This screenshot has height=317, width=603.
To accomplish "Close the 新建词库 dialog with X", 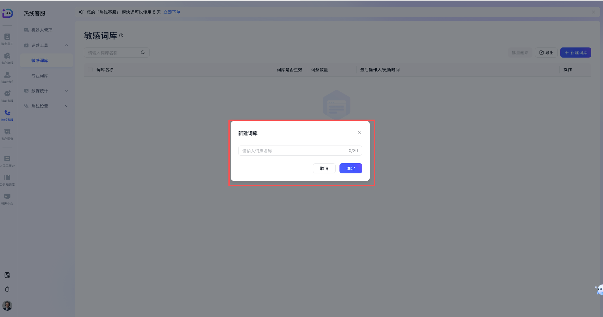I will coord(359,133).
